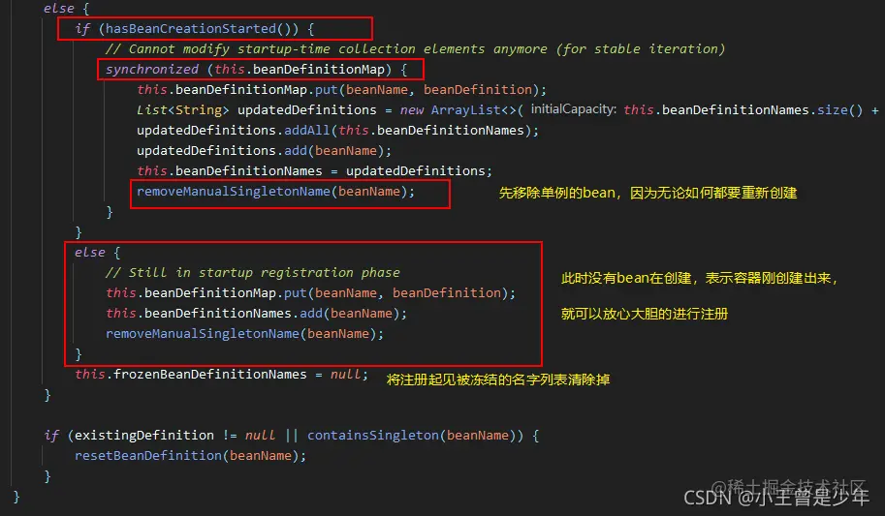Click 'this.beanDefinitionNames.add(beanName)' line
Image resolution: width=885 pixels, height=516 pixels.
[256, 314]
